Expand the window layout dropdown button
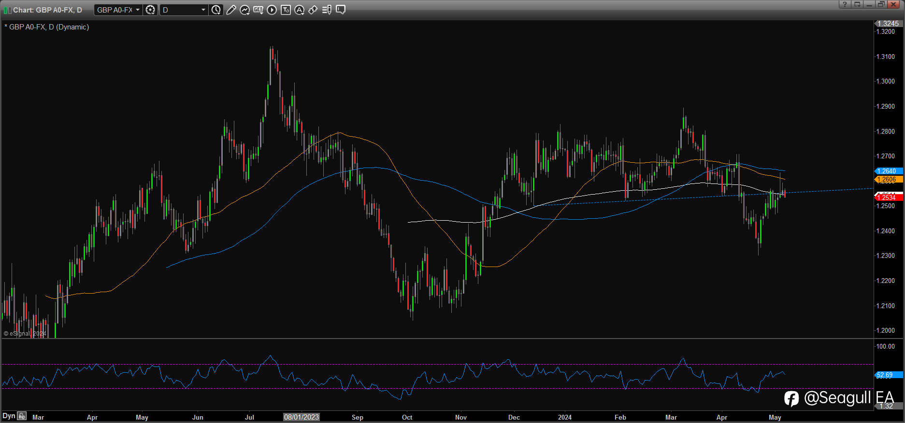Viewport: 905px width, 423px height. point(857,4)
